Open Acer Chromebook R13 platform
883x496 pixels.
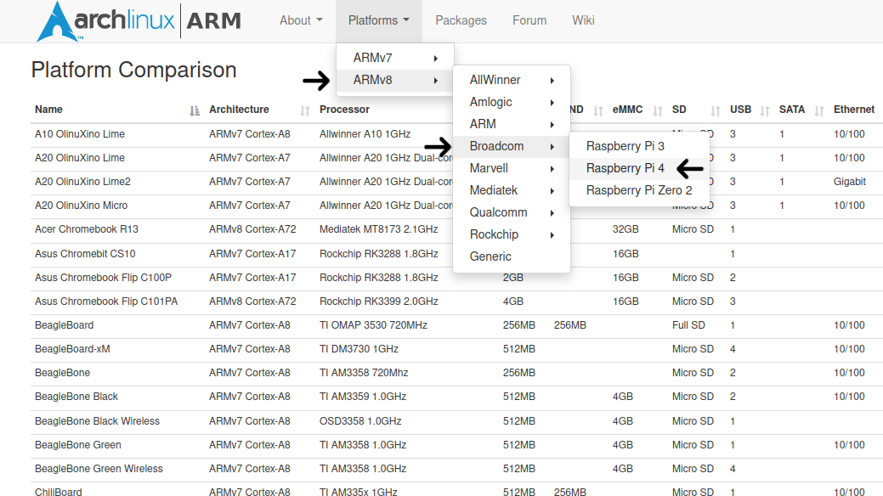point(87,229)
